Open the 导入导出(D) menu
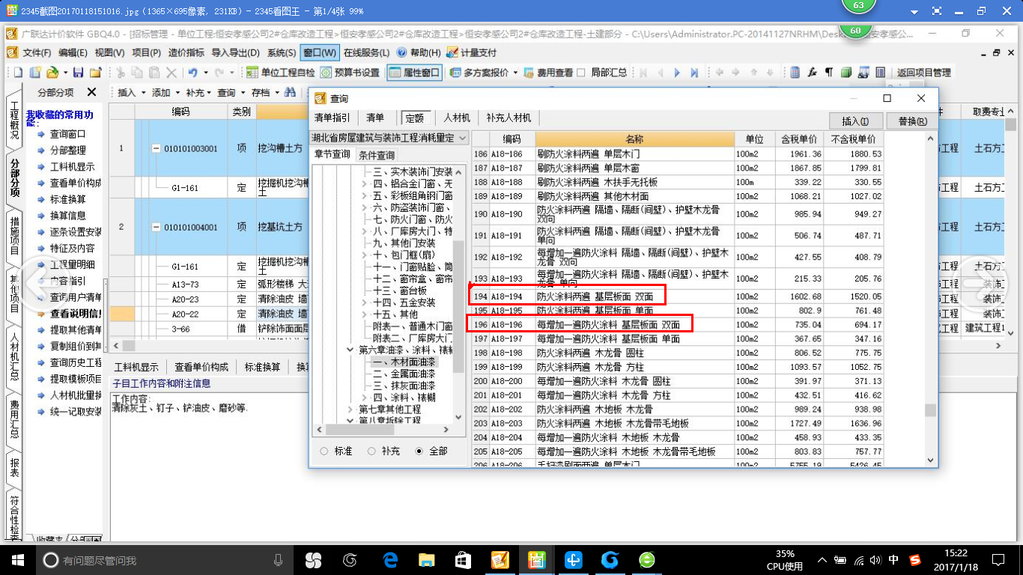 point(235,53)
